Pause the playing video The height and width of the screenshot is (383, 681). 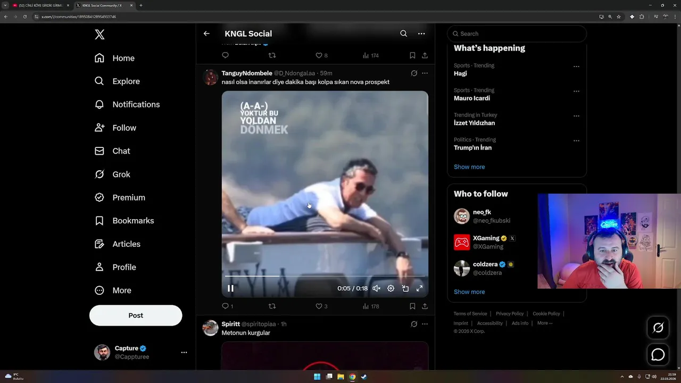click(x=231, y=288)
